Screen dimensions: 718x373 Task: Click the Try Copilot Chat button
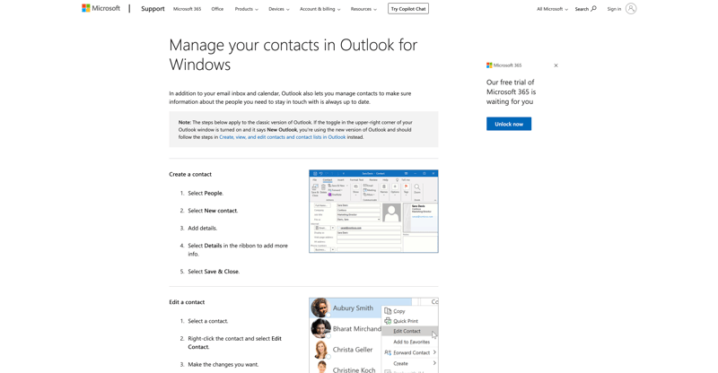click(x=408, y=9)
